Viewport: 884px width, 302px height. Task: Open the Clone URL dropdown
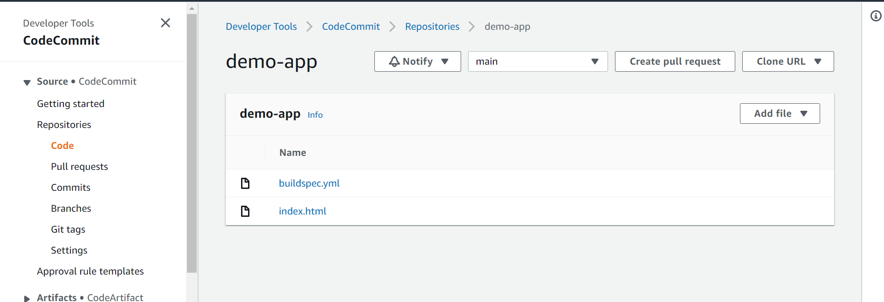click(788, 61)
